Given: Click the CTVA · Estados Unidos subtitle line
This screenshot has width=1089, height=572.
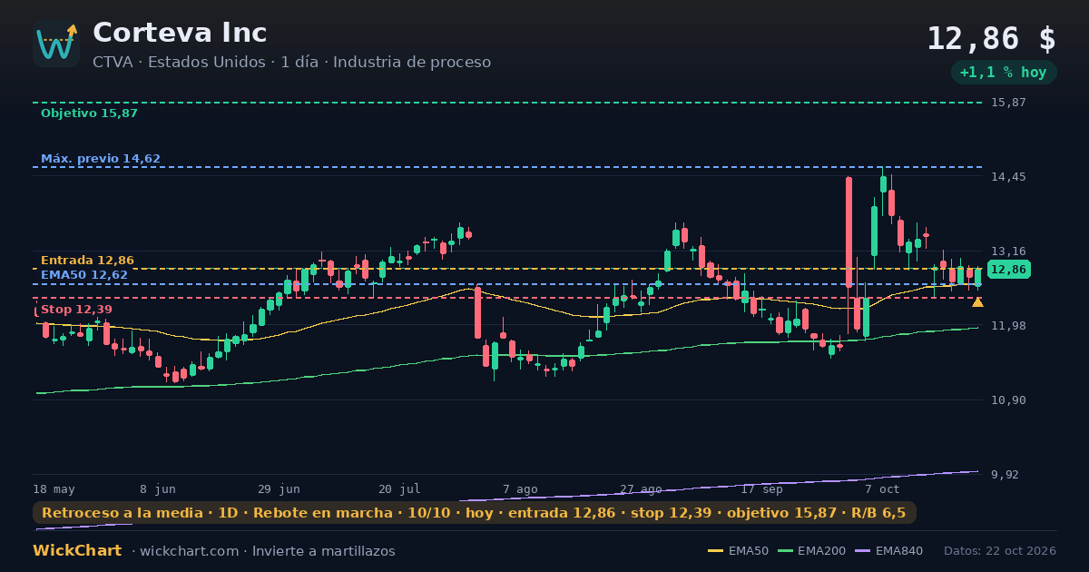Looking at the screenshot, I should click(291, 62).
